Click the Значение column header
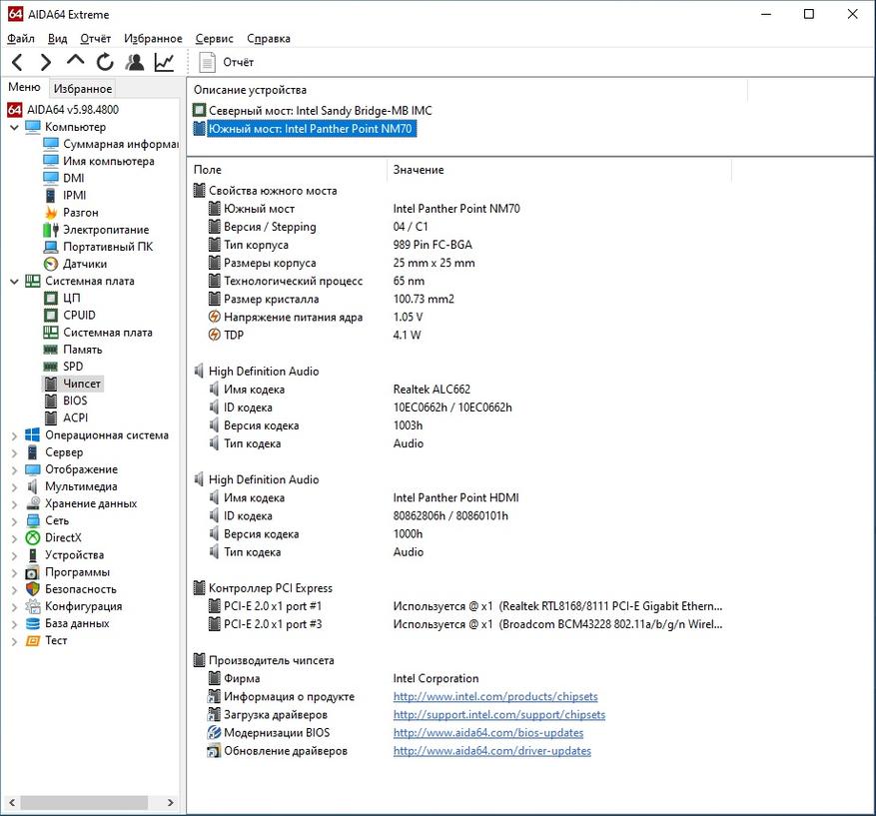 coord(558,170)
